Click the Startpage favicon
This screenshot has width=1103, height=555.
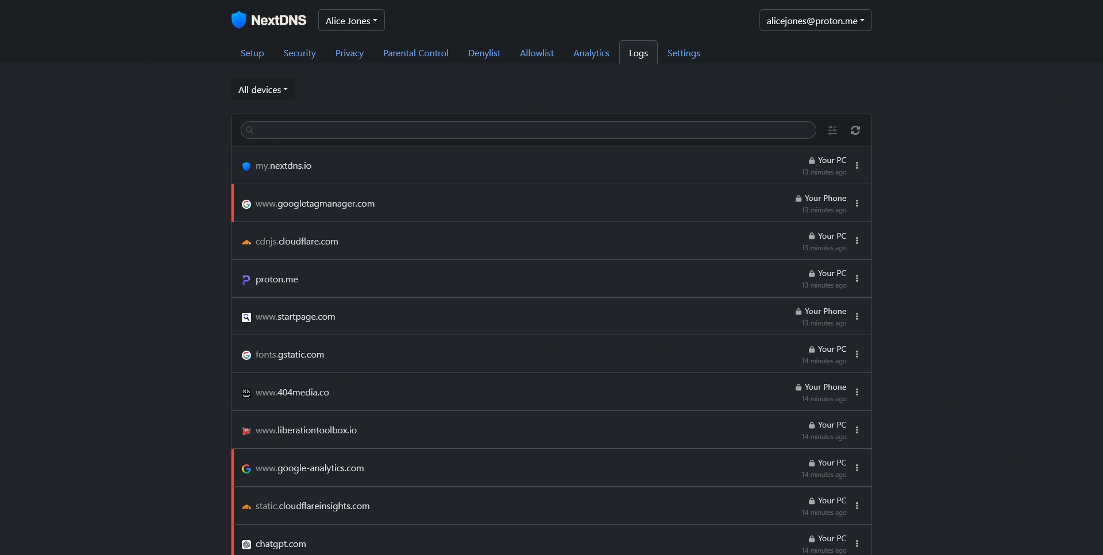[x=246, y=317]
